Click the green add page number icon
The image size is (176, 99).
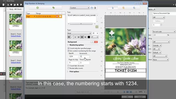(x=37, y=8)
